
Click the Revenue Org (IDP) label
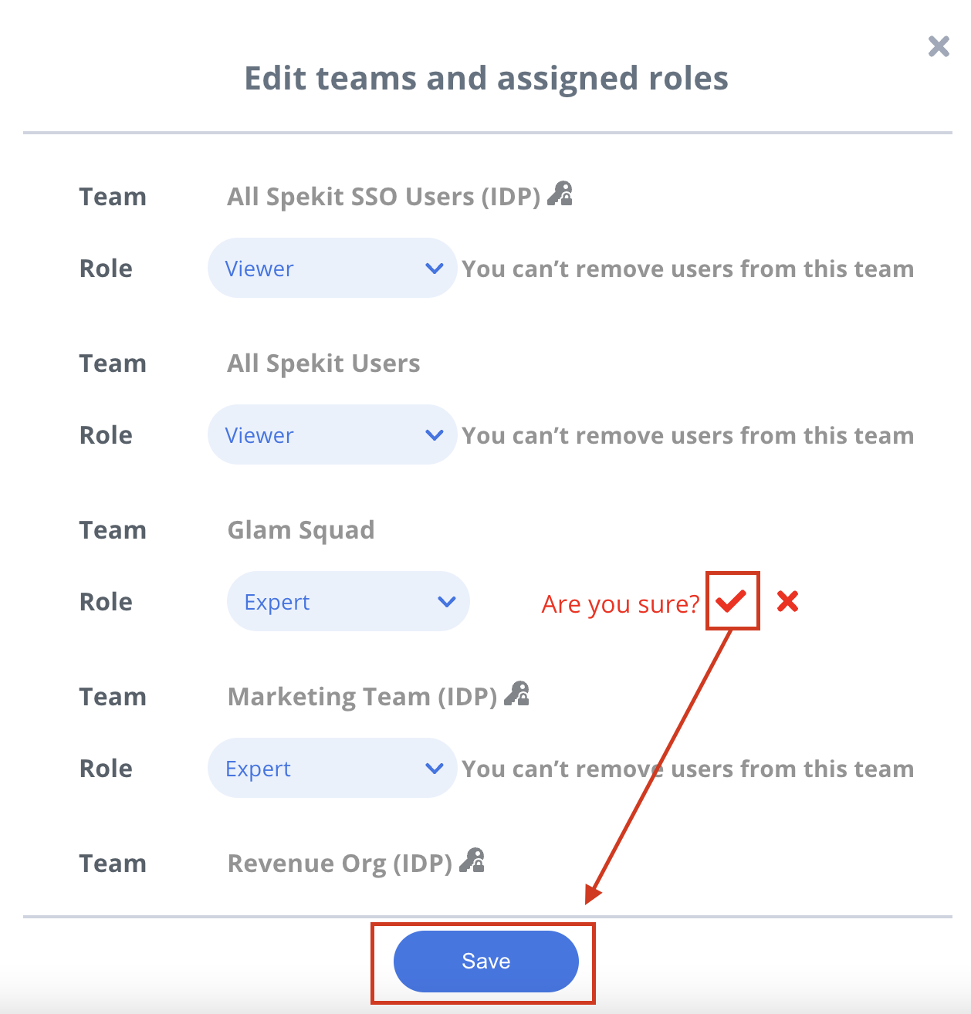340,864
